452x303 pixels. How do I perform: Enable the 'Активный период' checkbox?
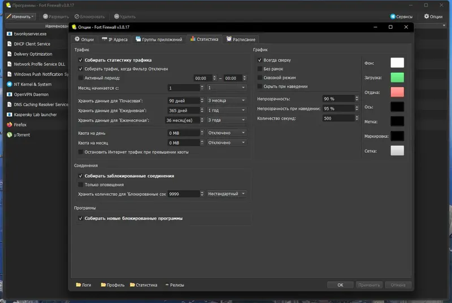pyautogui.click(x=80, y=78)
